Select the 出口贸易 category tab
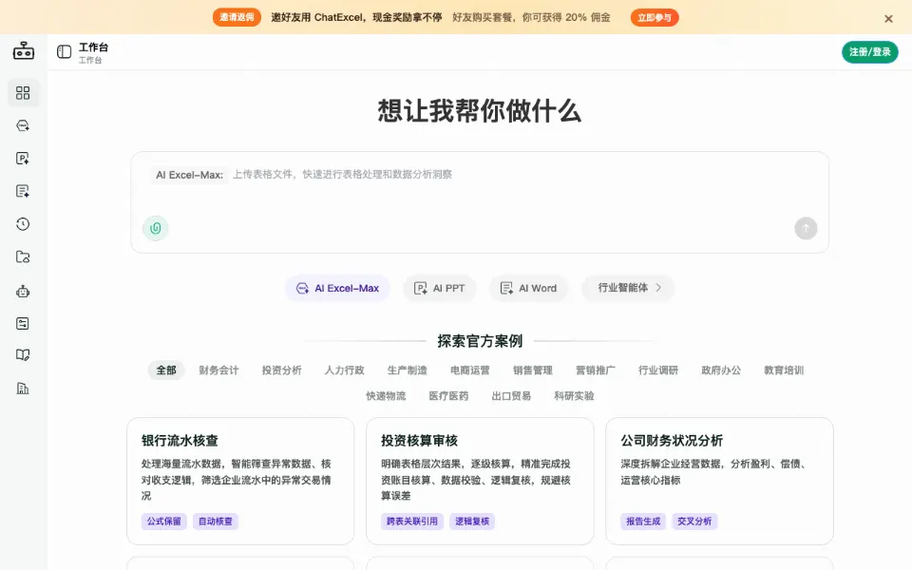The height and width of the screenshot is (570, 912). pos(511,395)
